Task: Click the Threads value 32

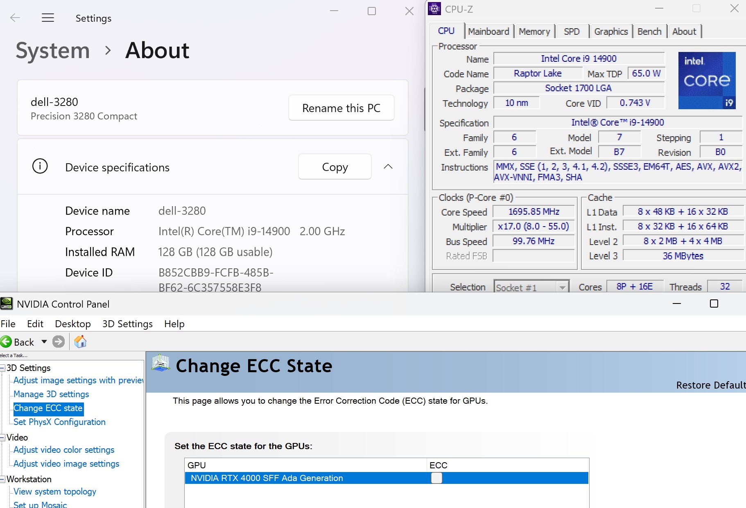Action: [x=725, y=287]
